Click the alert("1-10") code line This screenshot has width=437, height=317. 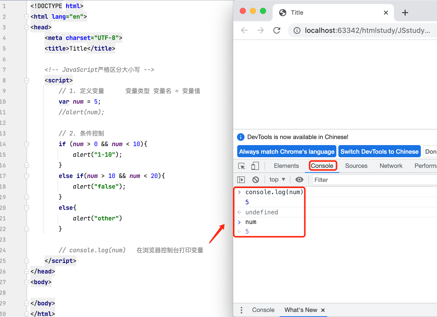(x=97, y=155)
